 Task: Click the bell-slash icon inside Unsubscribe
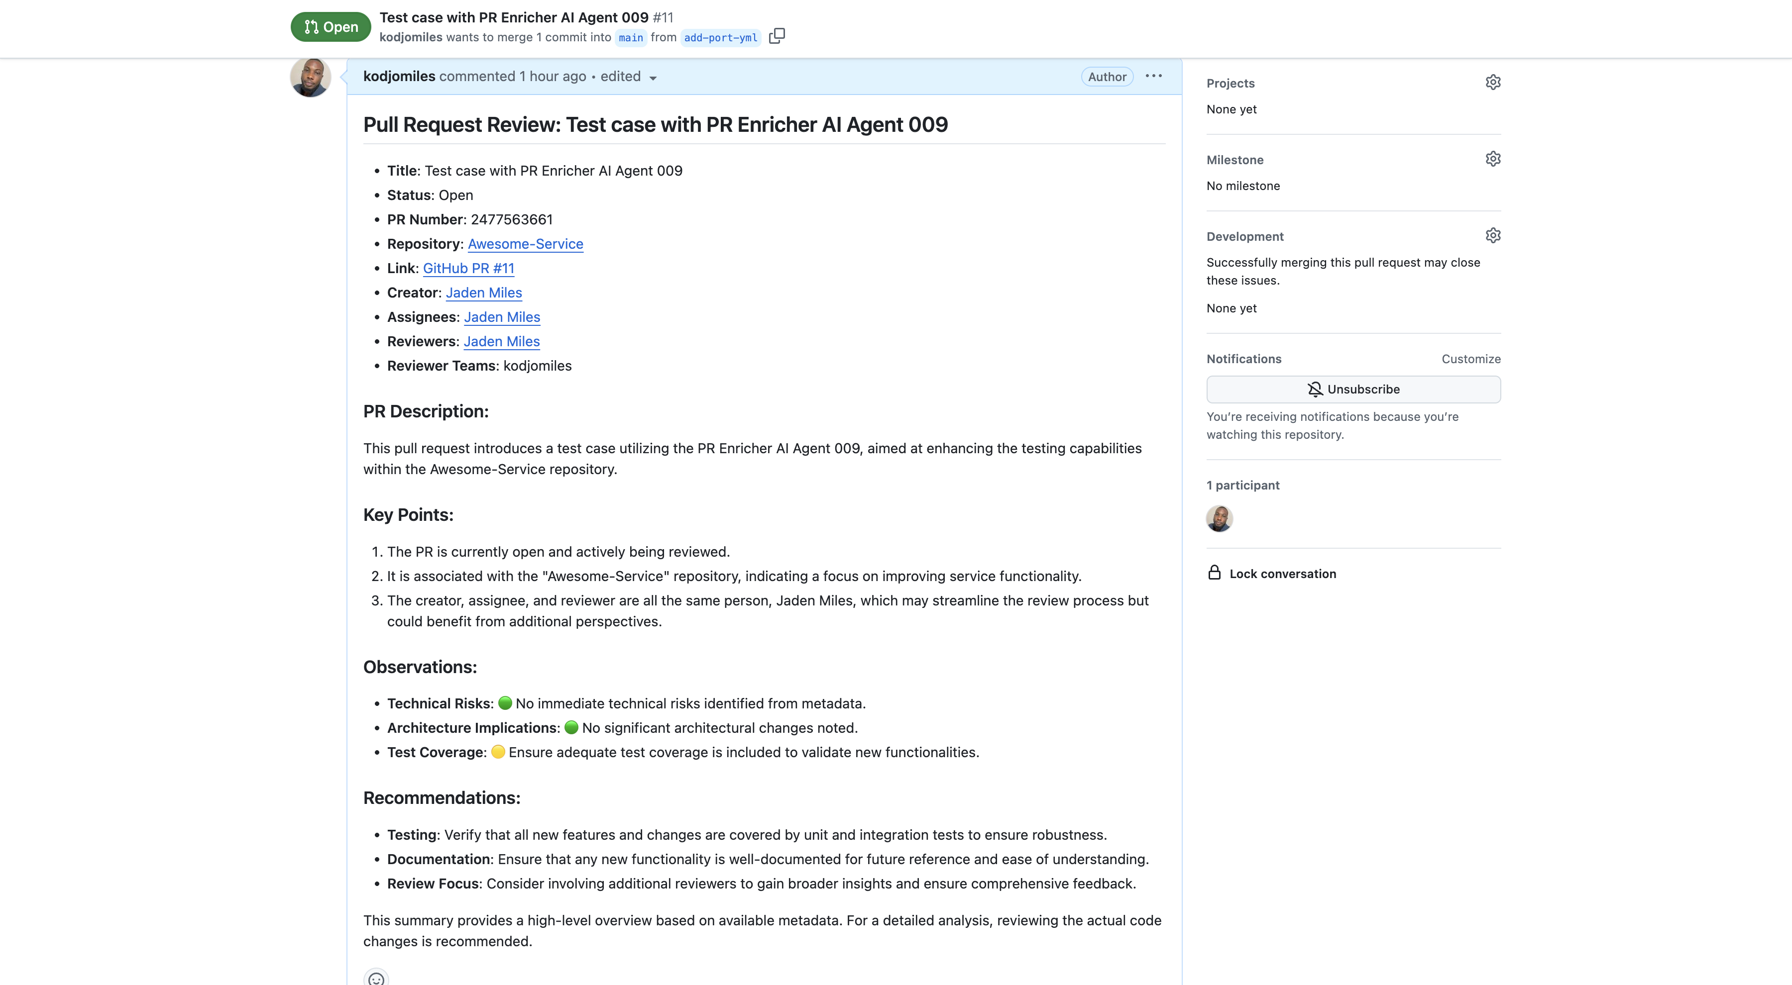click(1316, 389)
